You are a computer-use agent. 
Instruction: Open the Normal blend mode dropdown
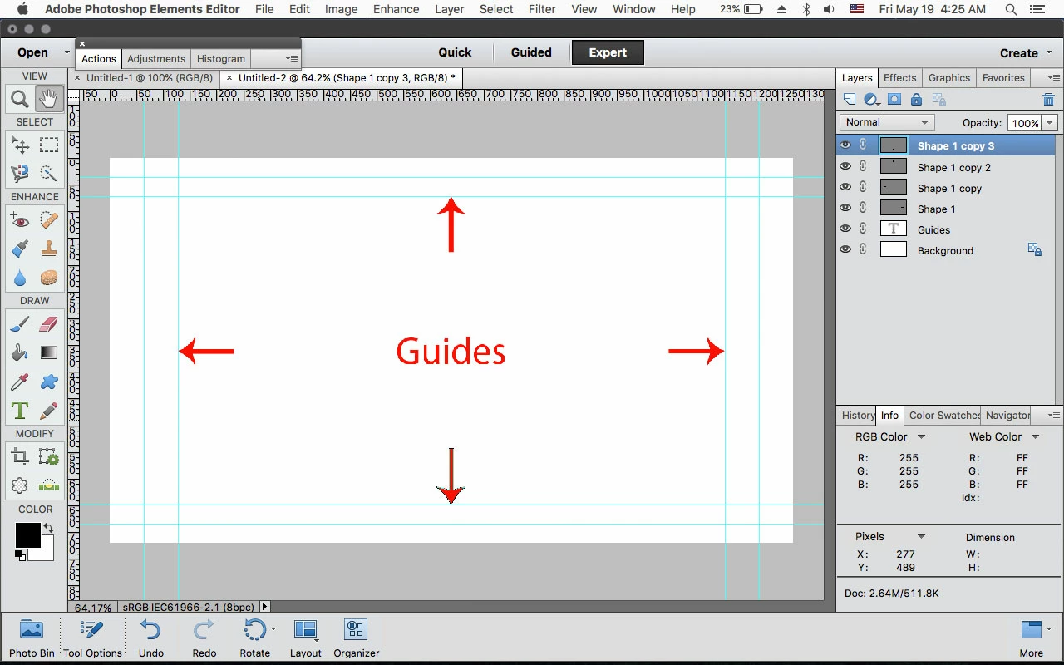[x=887, y=122]
